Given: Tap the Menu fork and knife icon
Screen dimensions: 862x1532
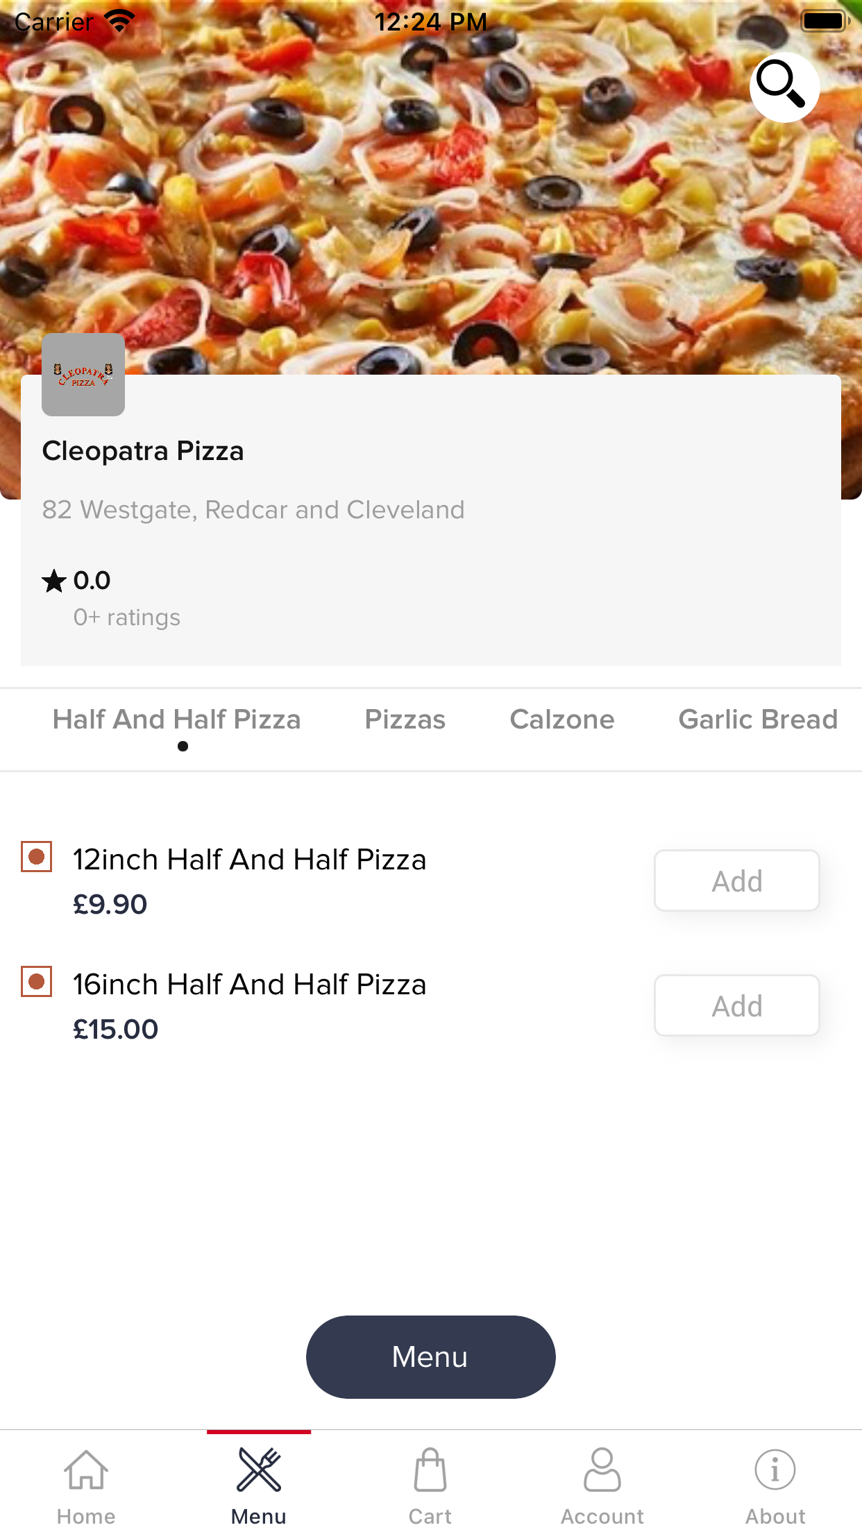Looking at the screenshot, I should pyautogui.click(x=259, y=1470).
